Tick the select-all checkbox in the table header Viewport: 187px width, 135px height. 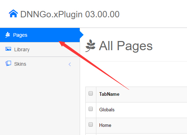[x=91, y=93]
